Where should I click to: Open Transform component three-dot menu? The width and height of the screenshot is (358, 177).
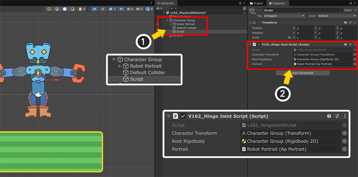point(354,23)
